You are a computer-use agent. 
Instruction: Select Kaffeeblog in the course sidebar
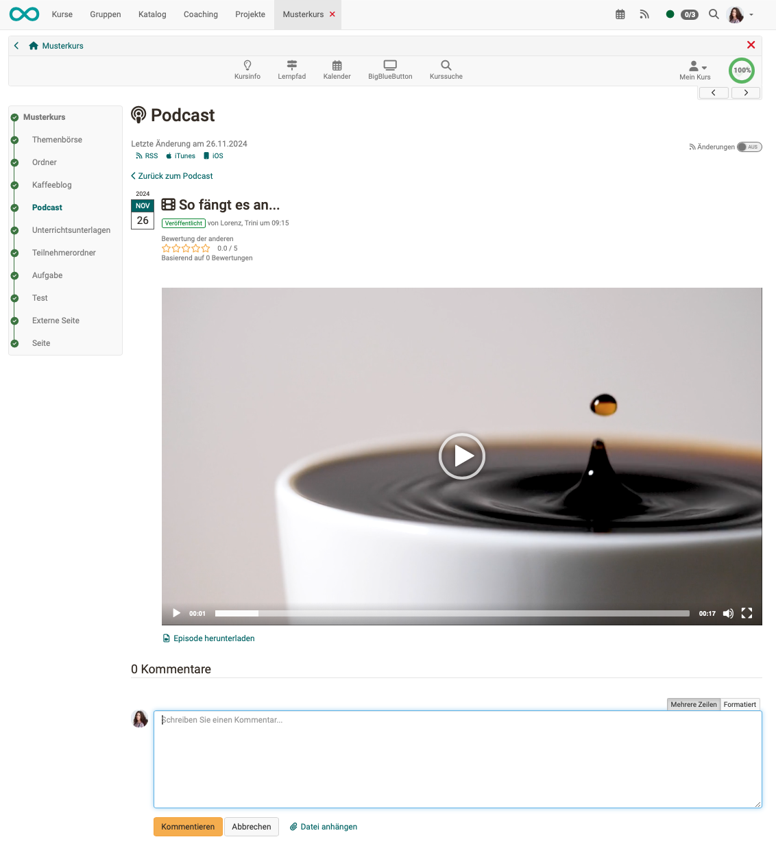tap(52, 185)
